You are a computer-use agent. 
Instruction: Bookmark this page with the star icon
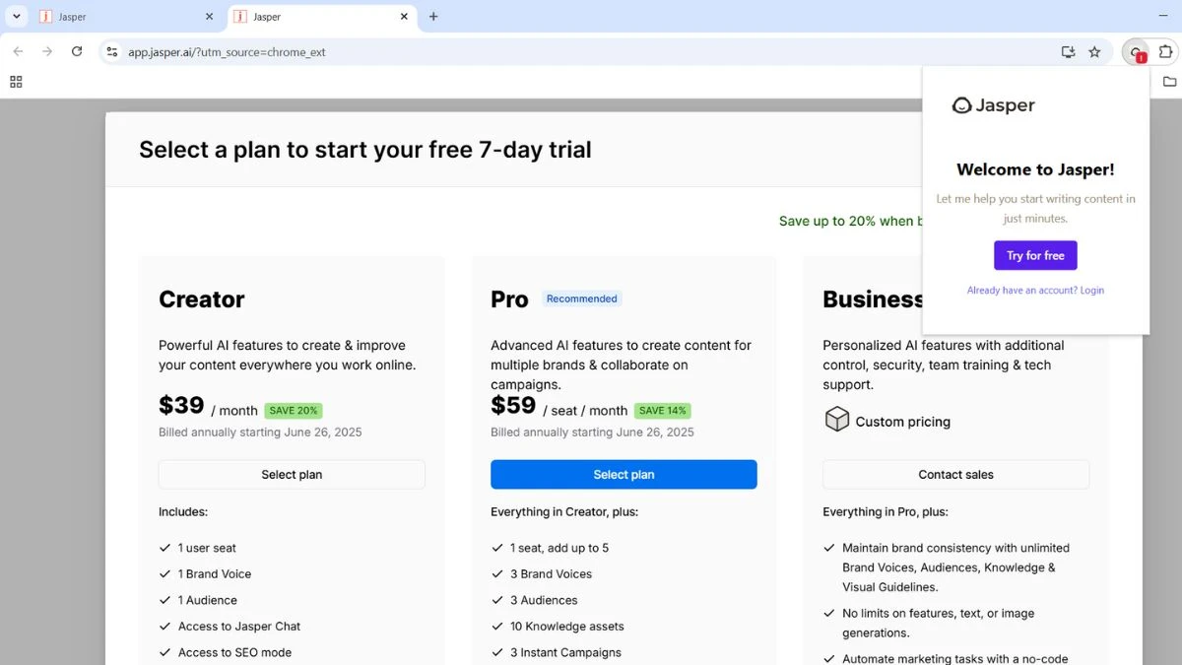click(x=1094, y=52)
